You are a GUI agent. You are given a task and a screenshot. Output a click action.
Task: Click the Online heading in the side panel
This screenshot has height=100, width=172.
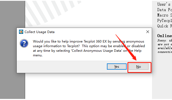[164, 36]
